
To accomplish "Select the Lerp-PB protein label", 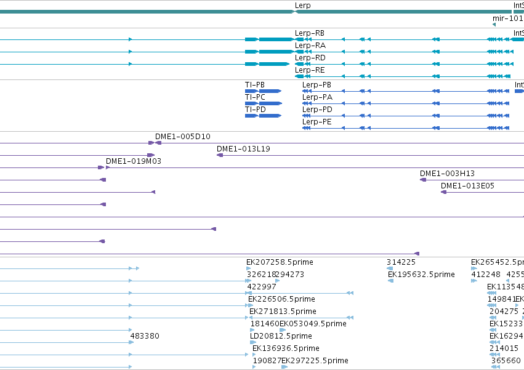I will coord(317,85).
